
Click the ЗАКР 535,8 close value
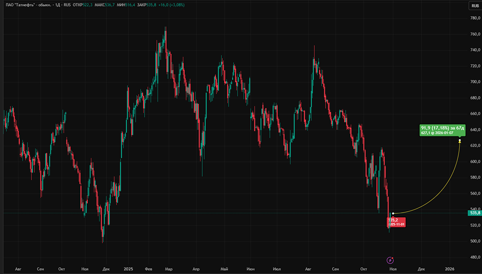pos(147,5)
